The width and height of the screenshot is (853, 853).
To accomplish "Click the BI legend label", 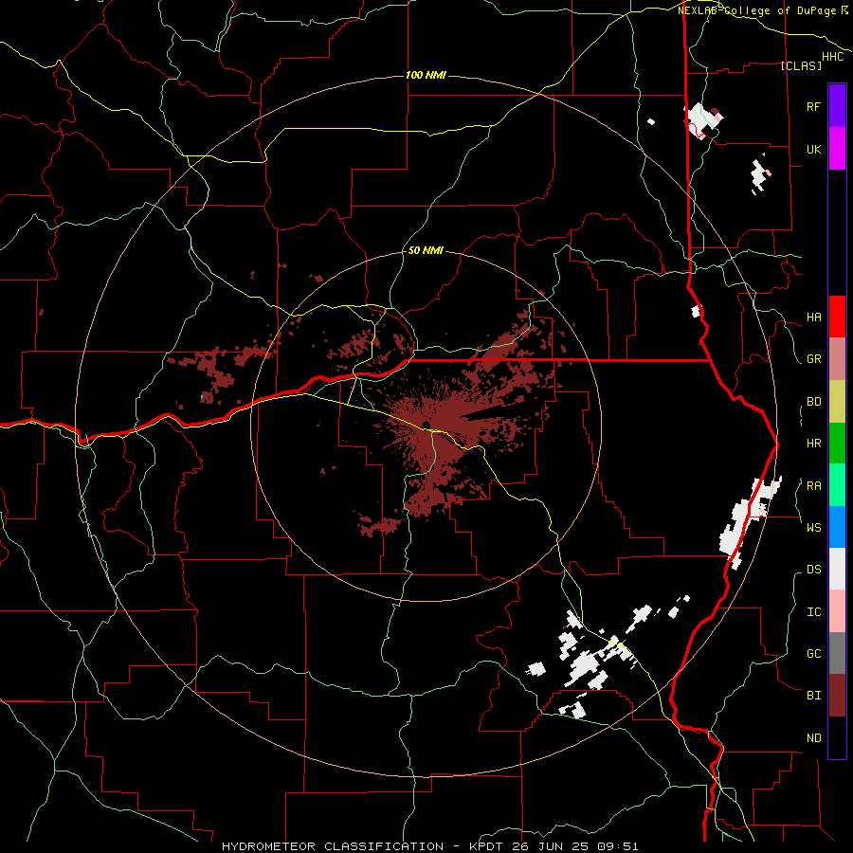I will click(x=814, y=696).
